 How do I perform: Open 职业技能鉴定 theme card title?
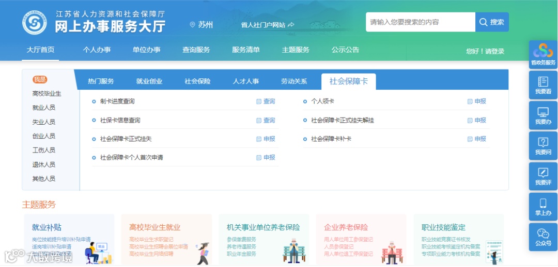[443, 228]
